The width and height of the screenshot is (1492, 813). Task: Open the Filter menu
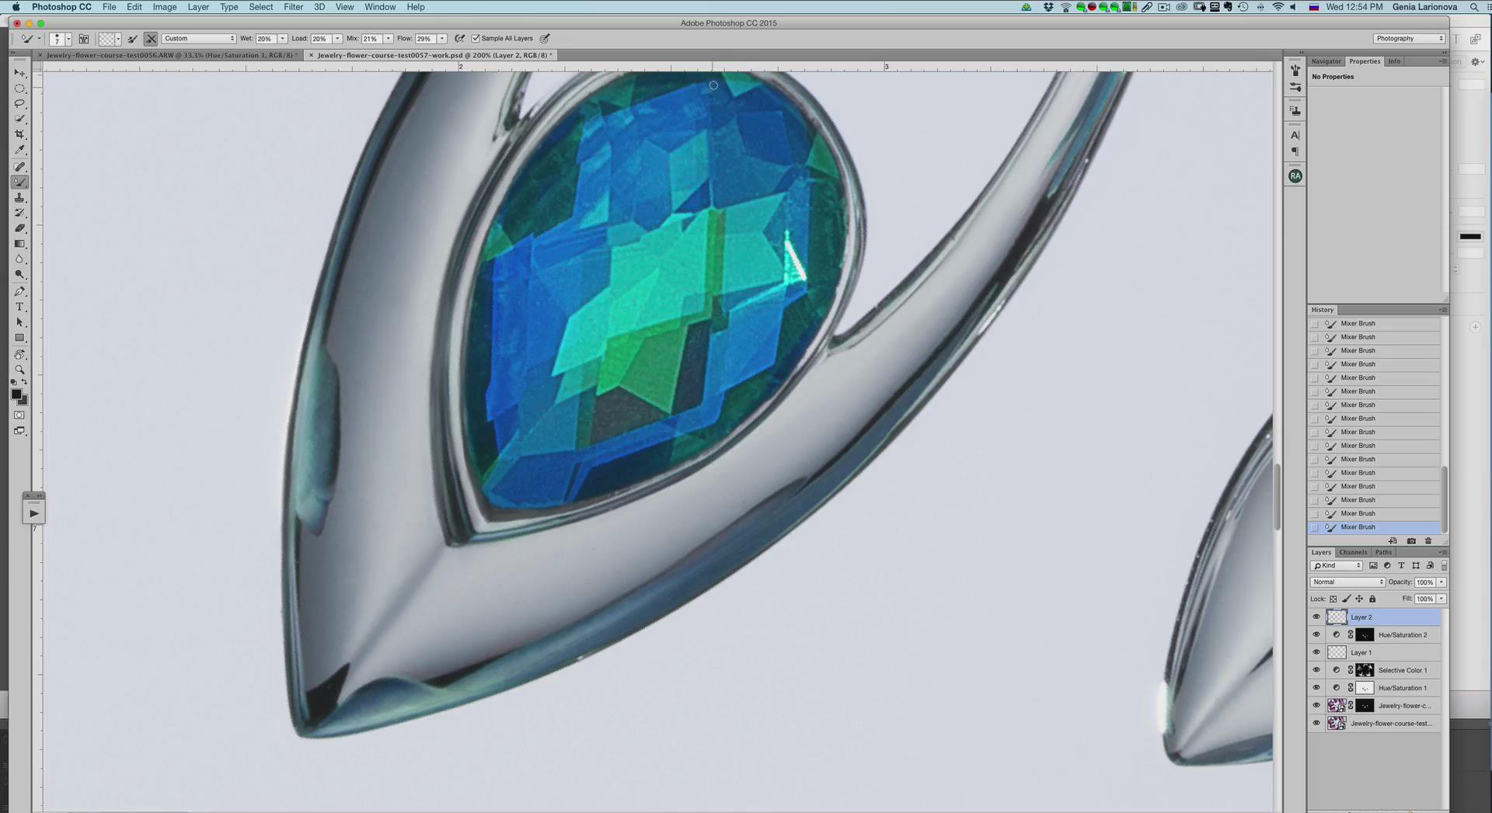[293, 7]
